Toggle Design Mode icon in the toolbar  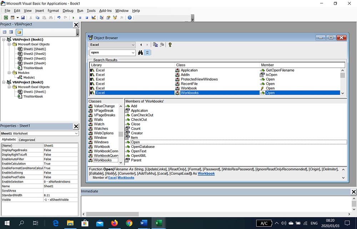tap(93, 17)
